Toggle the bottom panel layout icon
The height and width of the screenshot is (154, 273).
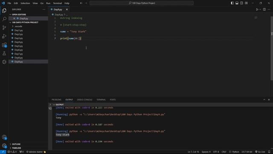pos(237,3)
